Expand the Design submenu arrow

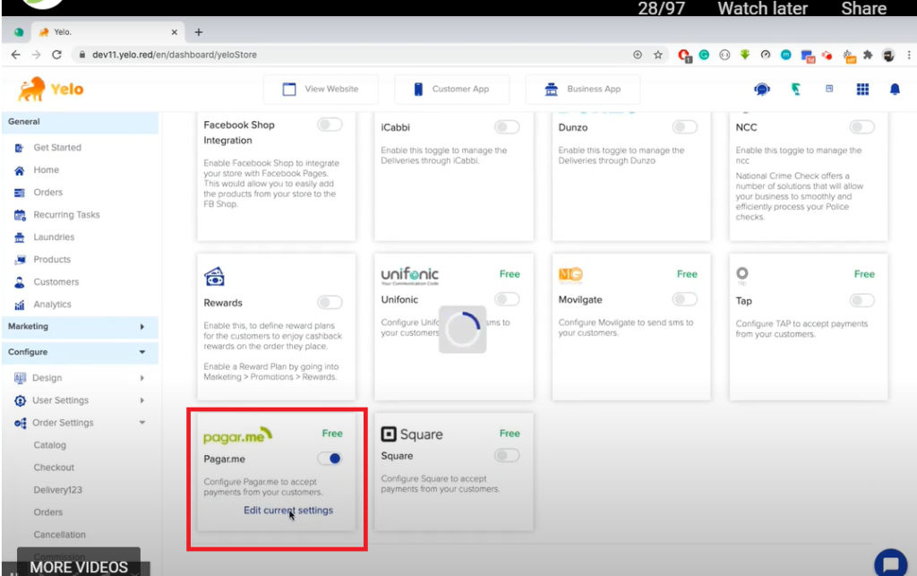[x=141, y=378]
